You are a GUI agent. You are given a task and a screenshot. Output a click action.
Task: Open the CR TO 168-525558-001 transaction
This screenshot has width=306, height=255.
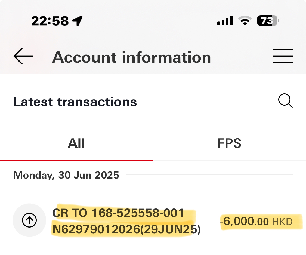[153, 221]
